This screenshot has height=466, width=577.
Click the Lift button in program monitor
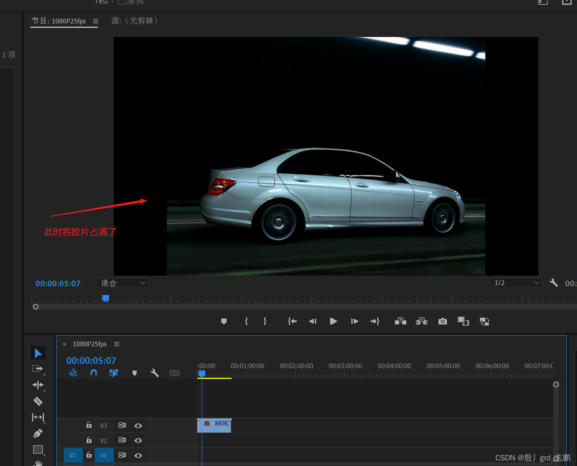pos(400,321)
